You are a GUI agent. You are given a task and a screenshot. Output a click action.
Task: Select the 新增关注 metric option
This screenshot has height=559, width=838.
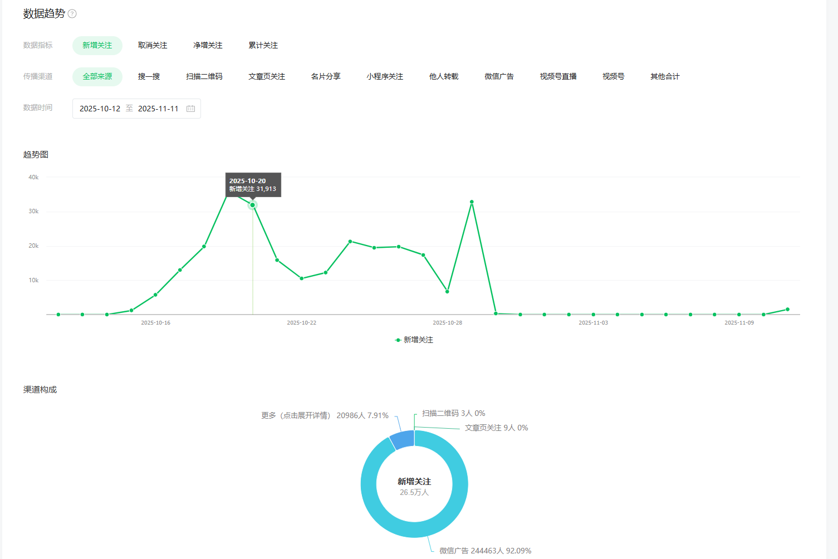click(97, 46)
